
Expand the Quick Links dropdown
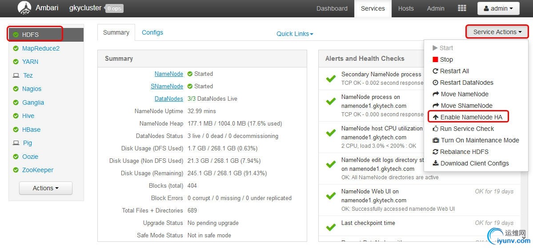tap(295, 34)
